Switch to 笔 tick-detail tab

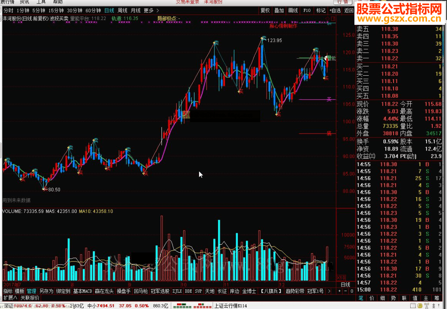pos(361,298)
